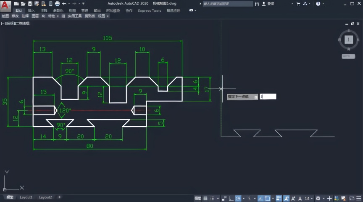Toggle drawing grid display
Viewport: 363px width, 202px height.
[205, 198]
